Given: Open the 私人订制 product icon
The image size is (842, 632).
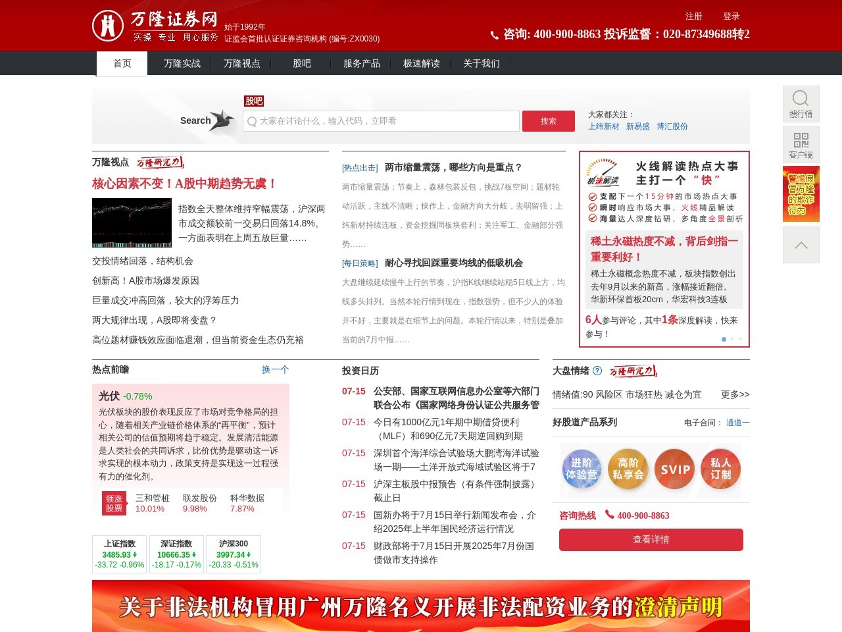Looking at the screenshot, I should click(x=720, y=469).
